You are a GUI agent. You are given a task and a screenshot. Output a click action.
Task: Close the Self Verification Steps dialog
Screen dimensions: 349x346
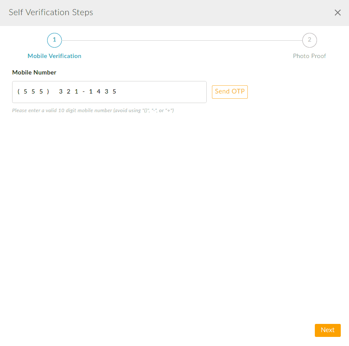pyautogui.click(x=338, y=13)
